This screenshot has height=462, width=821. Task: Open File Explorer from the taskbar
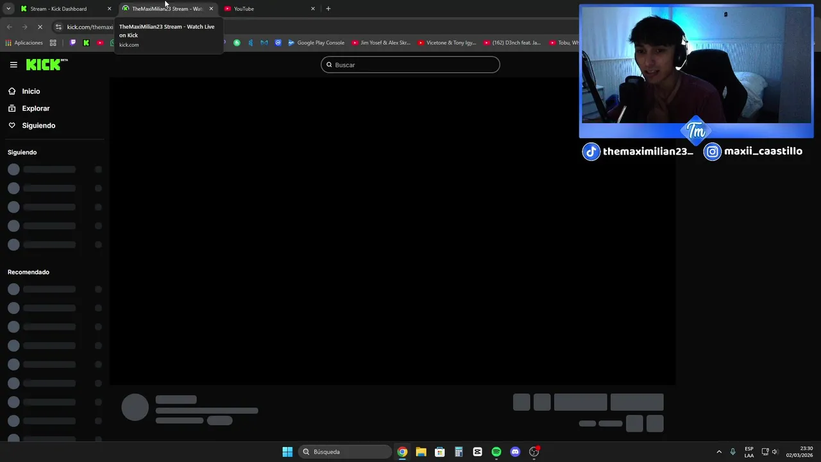421,452
